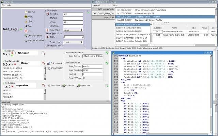Click the Compiler input field containing gcc

(73, 14)
